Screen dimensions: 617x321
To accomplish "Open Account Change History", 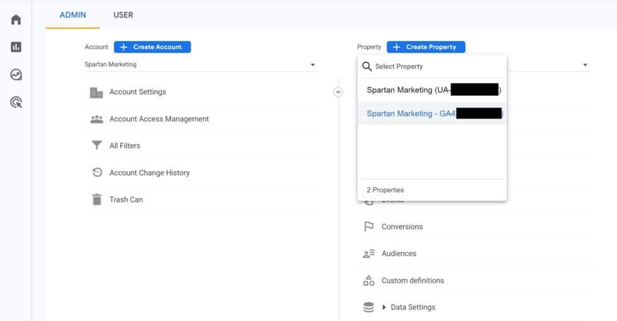I will click(x=150, y=172).
